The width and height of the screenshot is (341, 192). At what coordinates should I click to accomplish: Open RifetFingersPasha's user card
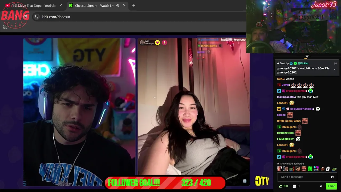pyautogui.click(x=289, y=121)
